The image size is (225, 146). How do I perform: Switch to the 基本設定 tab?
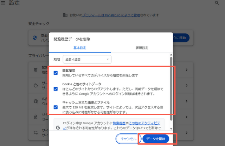pos(79,48)
